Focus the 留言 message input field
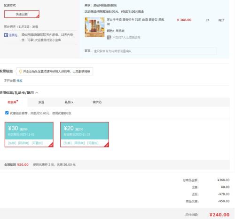The height and width of the screenshot is (219, 235). pos(155,51)
